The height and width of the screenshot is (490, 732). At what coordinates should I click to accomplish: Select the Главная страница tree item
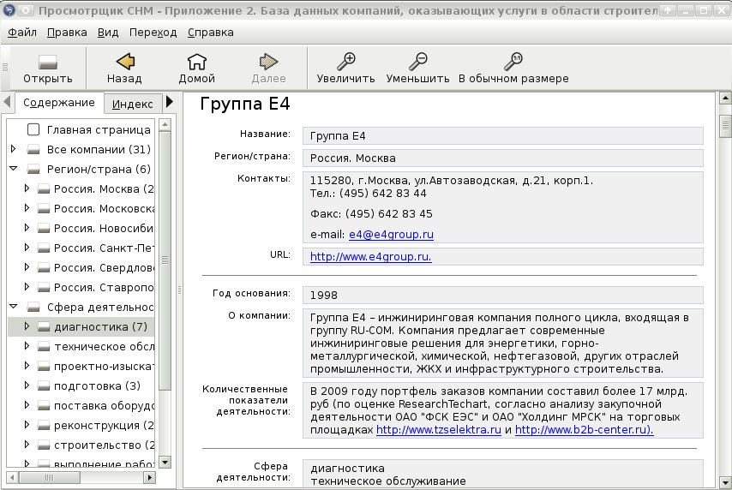point(99,129)
